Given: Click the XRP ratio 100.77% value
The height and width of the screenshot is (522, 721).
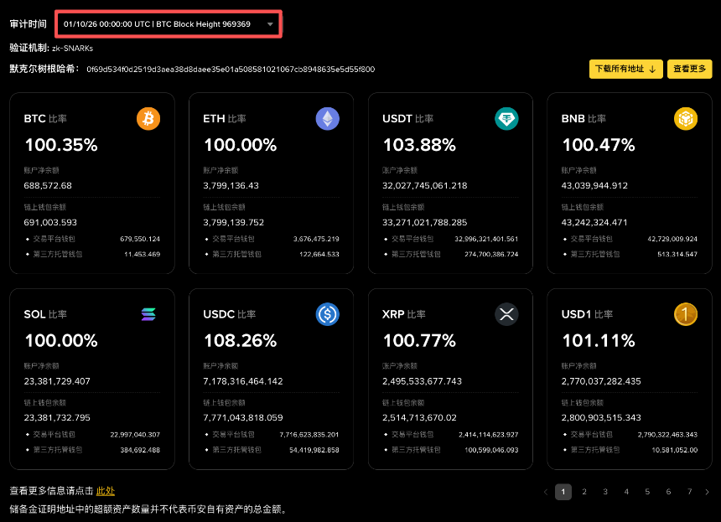Looking at the screenshot, I should click(419, 340).
